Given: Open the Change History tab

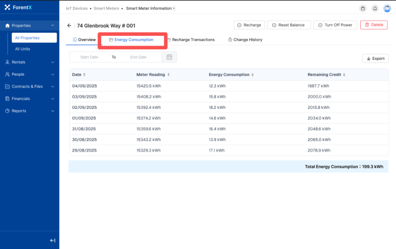Looking at the screenshot, I should (x=245, y=40).
